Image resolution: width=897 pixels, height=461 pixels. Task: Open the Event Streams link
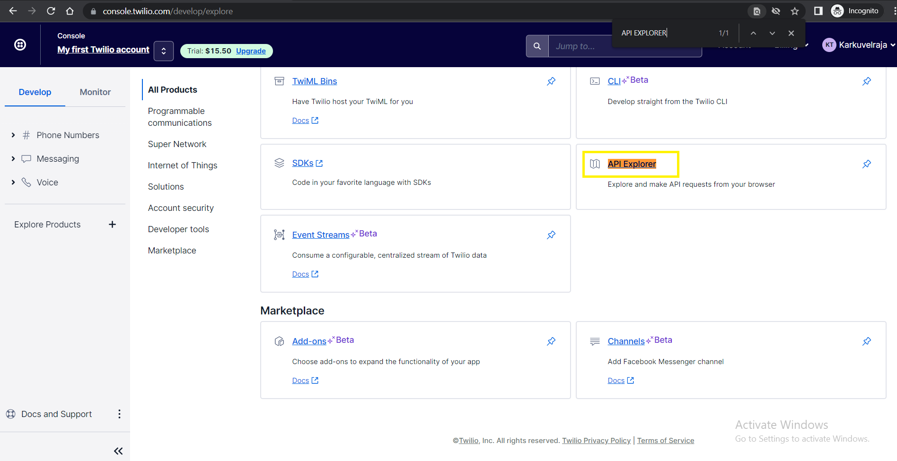coord(321,235)
